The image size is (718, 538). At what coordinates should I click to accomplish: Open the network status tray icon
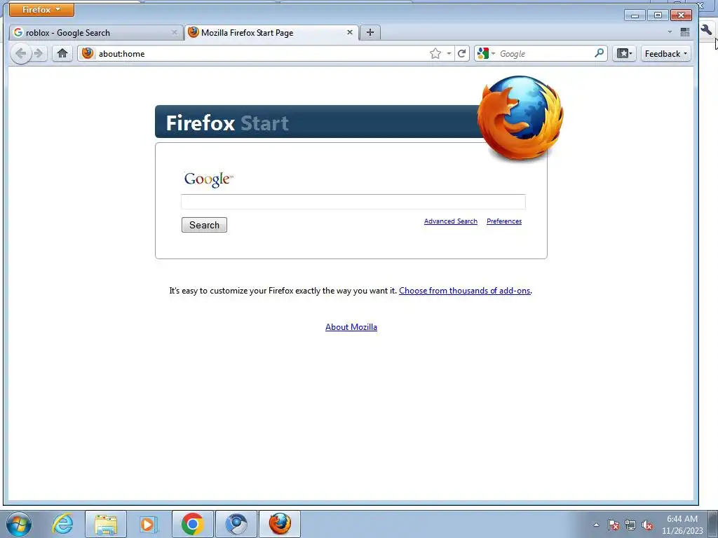click(630, 525)
